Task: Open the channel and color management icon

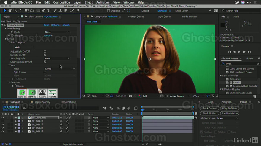Action: click(139, 96)
